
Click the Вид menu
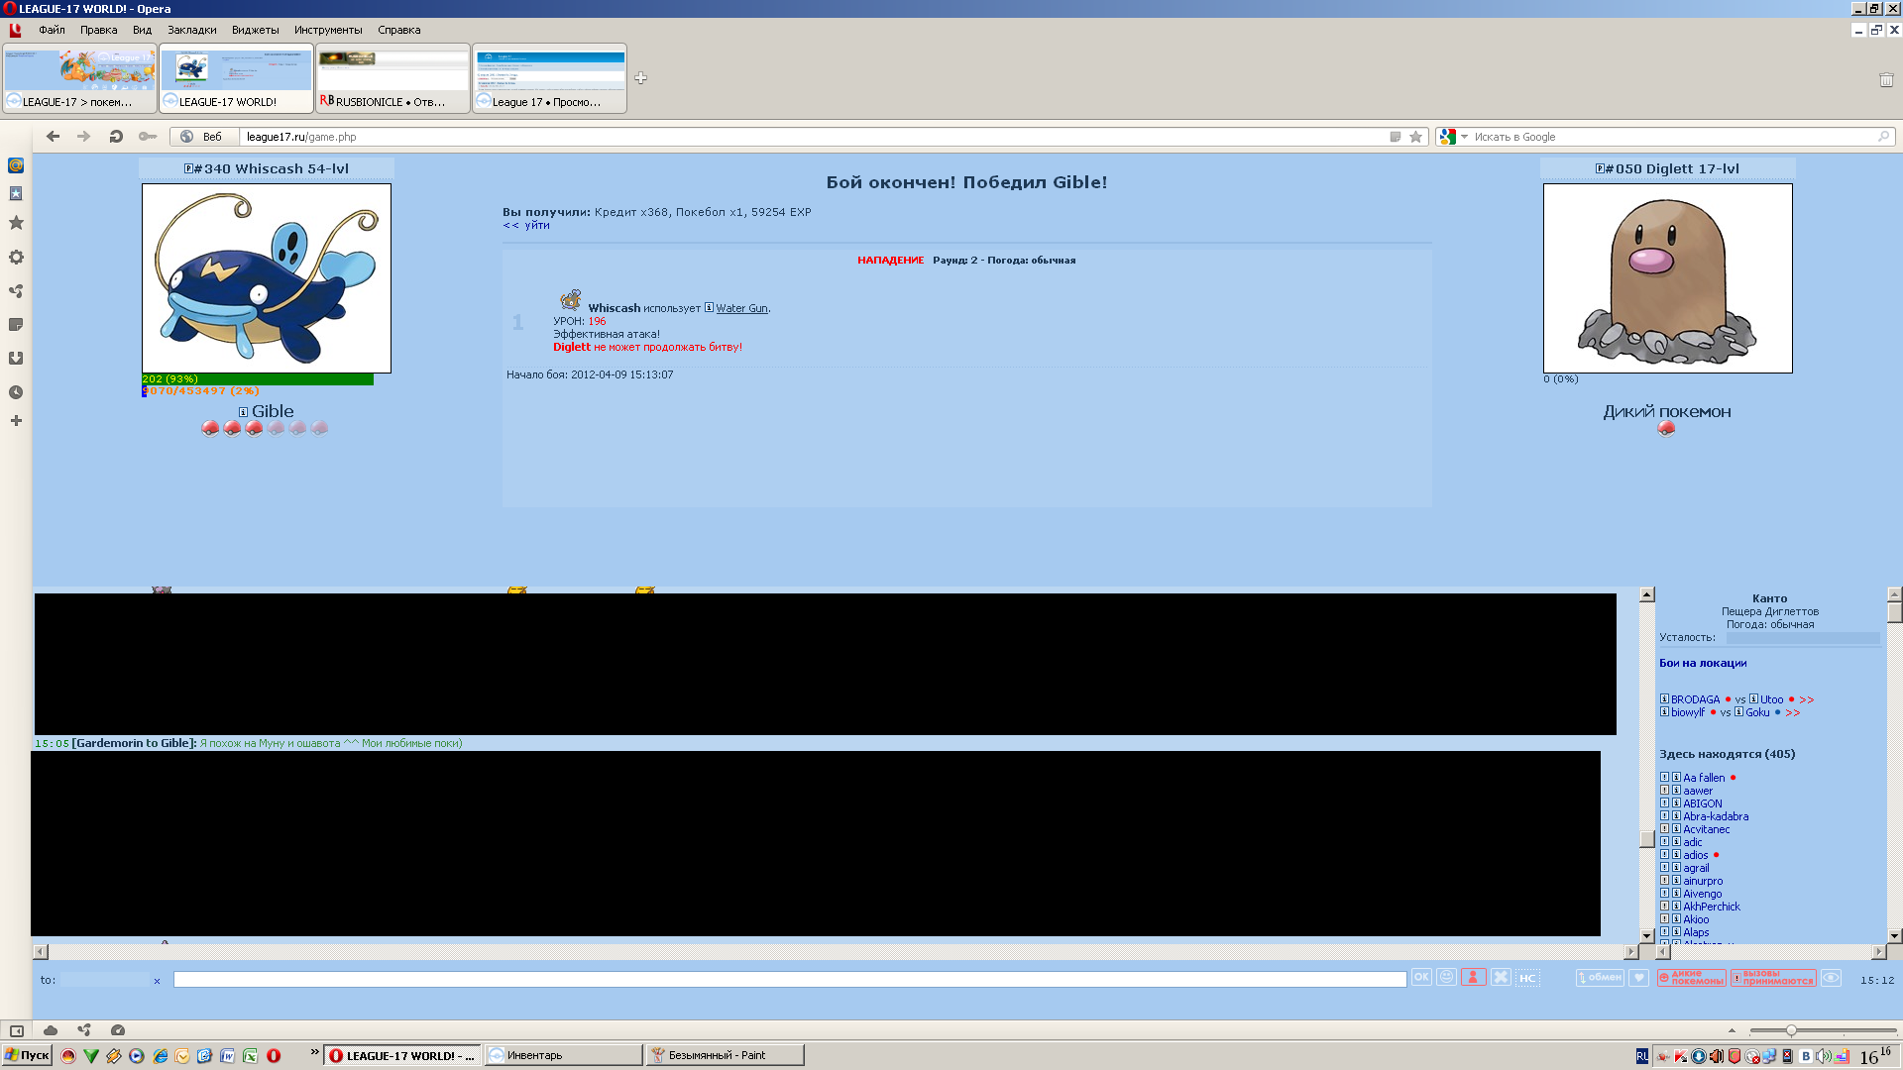pos(142,30)
